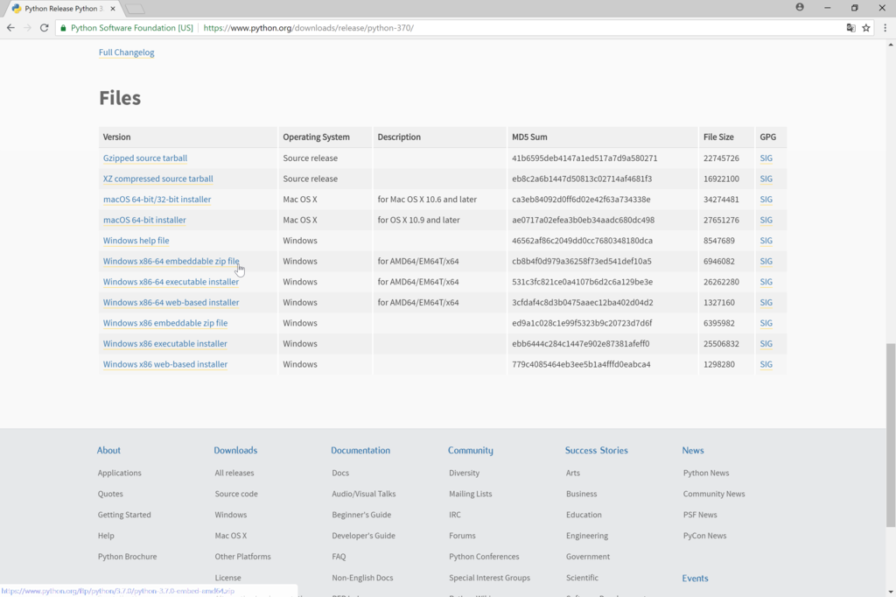Select the Python Release tab
This screenshot has height=597, width=896.
click(x=63, y=9)
